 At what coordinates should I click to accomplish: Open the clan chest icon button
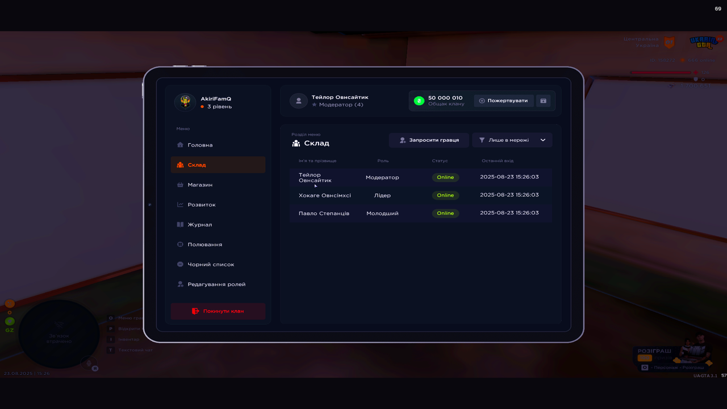click(x=543, y=101)
